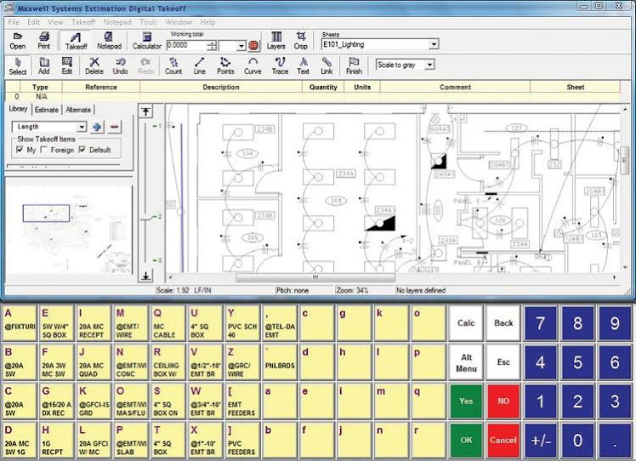Open the Scale to gray dropdown

(430, 65)
